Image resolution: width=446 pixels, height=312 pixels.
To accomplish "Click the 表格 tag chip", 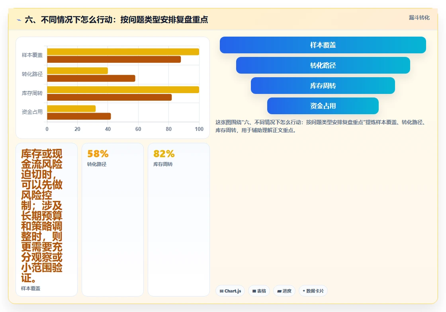I will pos(259,291).
